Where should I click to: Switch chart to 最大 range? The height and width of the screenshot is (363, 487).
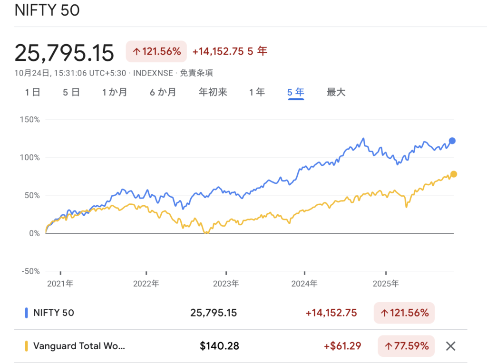(x=336, y=92)
